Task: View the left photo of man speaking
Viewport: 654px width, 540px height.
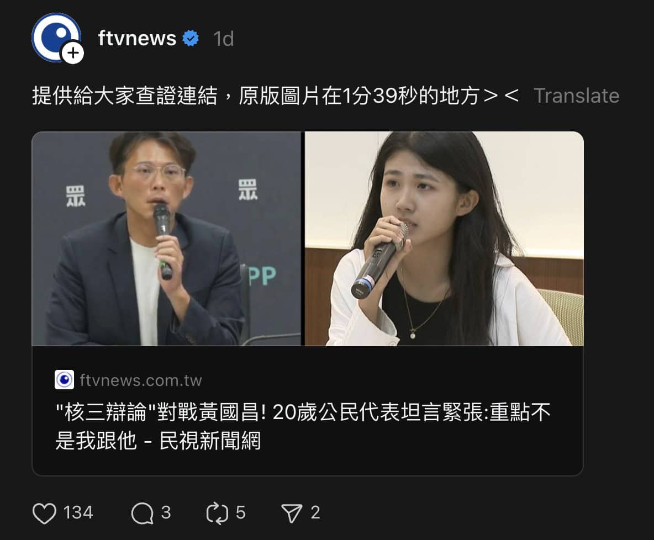Action: [x=166, y=239]
